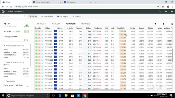Image resolution: width=175 pixels, height=98 pixels.
Task: Click green C simulate button for PETRW10
Action: [36, 32]
